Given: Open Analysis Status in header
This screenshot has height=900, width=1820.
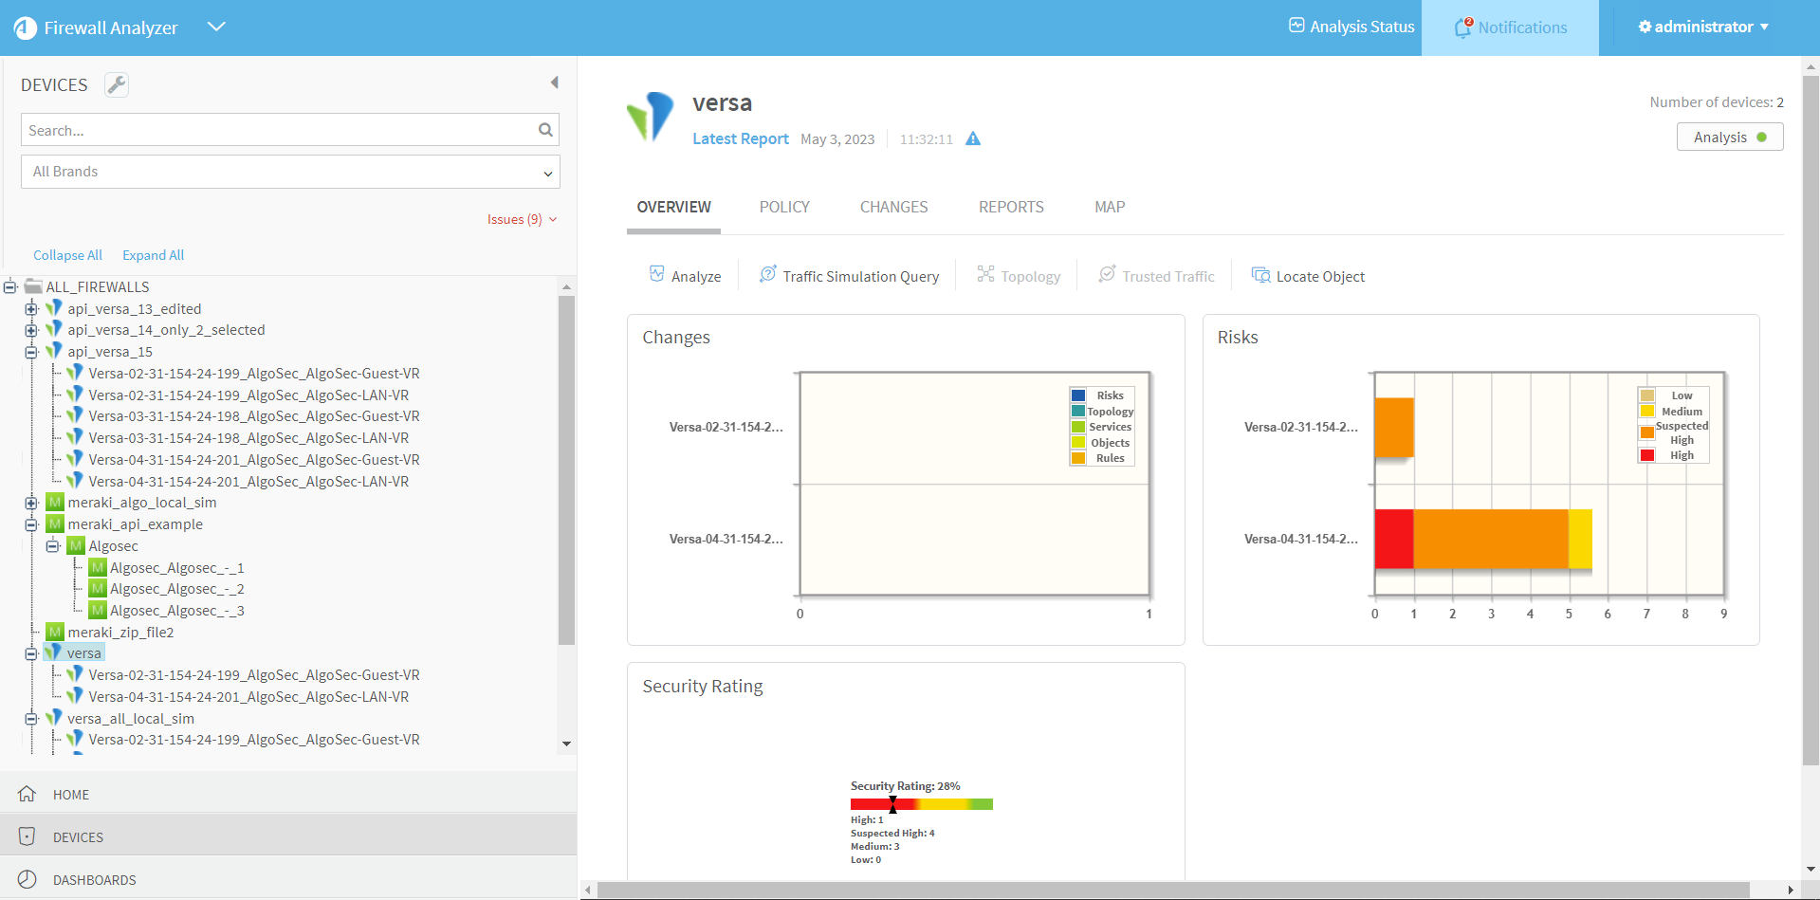Looking at the screenshot, I should [x=1351, y=27].
